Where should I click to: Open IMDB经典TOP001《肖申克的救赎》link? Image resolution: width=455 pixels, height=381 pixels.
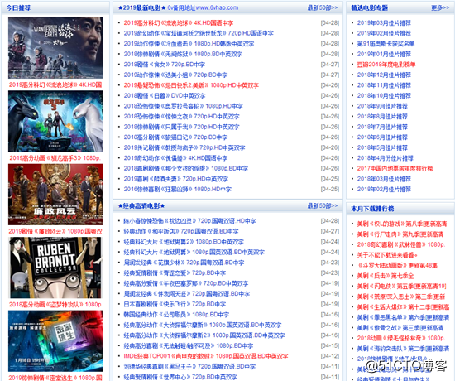[206, 356]
